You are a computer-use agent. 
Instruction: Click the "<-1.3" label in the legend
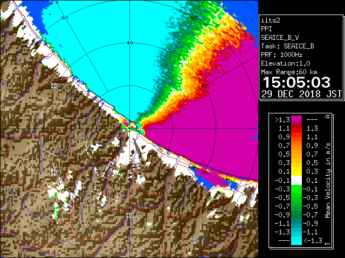(313, 241)
